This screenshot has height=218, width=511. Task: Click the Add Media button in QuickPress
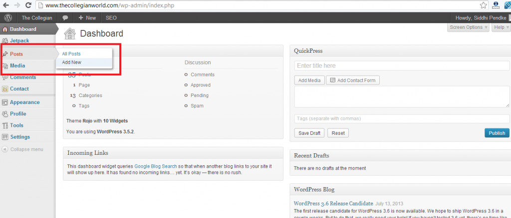pos(309,80)
